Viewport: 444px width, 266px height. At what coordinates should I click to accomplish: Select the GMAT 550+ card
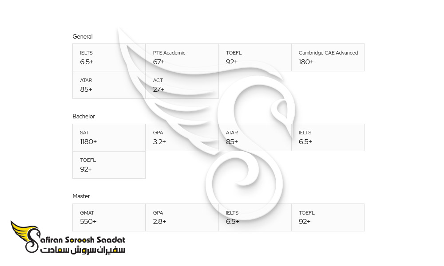(109, 217)
